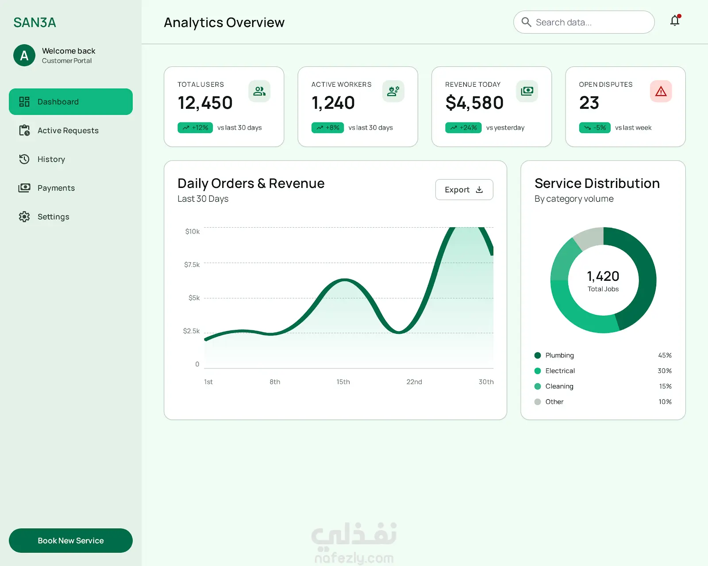Click the History clock icon in sidebar
The height and width of the screenshot is (566, 708).
coord(24,159)
